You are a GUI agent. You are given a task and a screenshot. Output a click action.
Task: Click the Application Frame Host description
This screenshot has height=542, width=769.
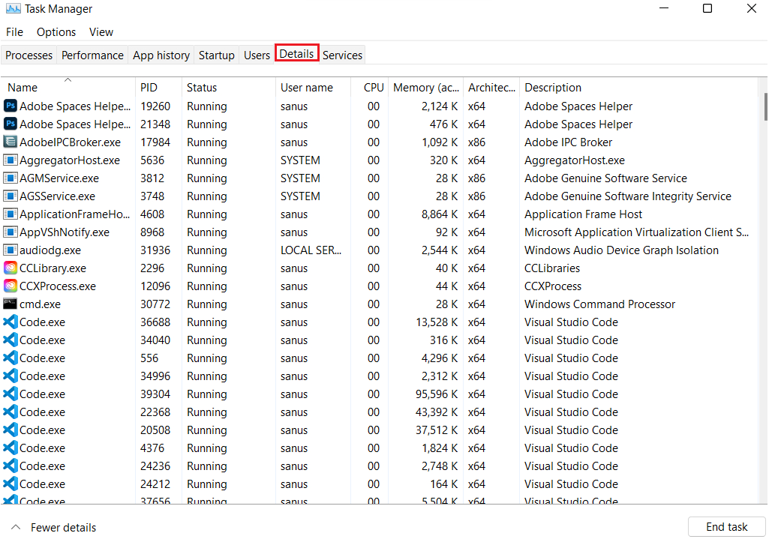point(583,214)
